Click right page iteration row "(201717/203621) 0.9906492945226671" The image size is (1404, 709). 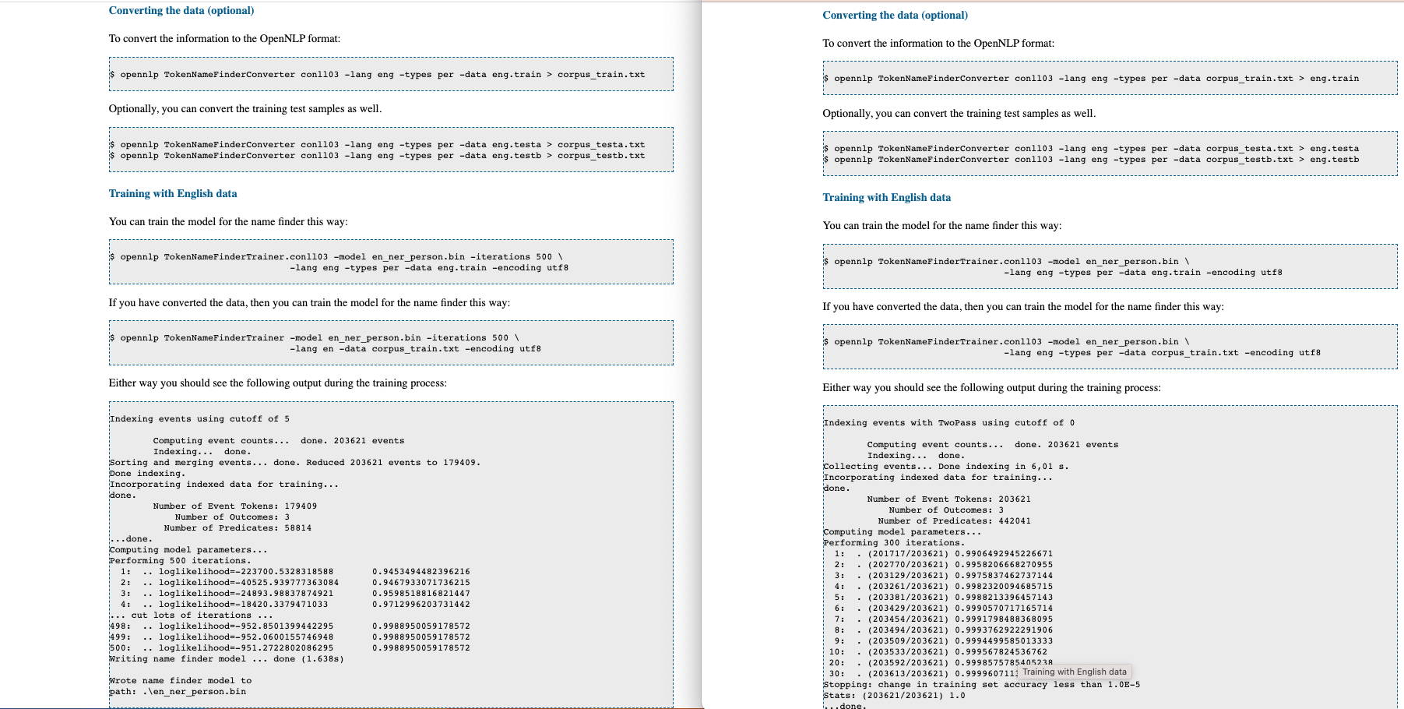tap(960, 554)
